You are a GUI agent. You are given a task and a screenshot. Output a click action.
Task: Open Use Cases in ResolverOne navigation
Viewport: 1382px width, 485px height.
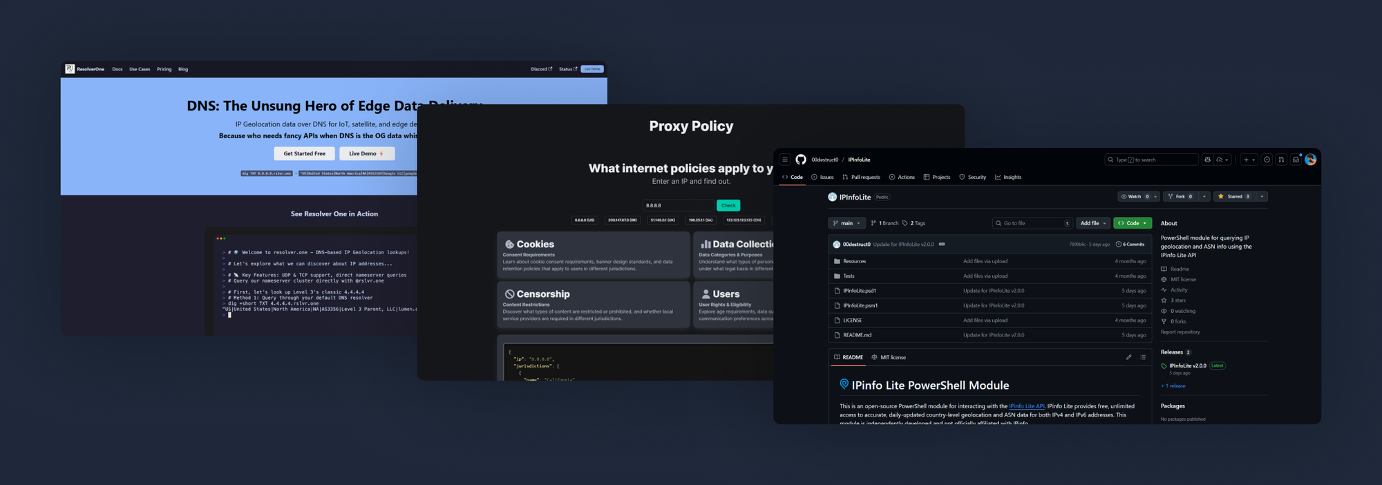pos(140,69)
